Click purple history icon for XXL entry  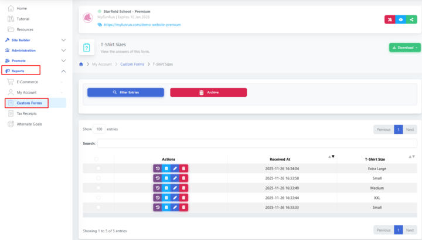[158, 197]
